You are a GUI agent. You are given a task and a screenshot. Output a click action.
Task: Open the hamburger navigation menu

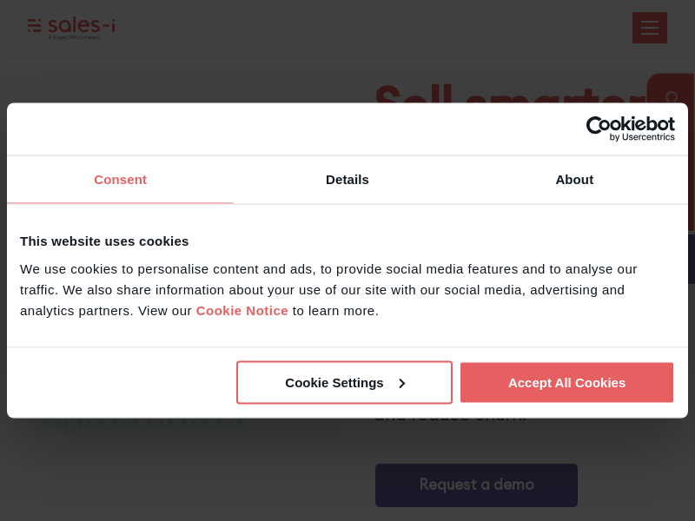[649, 28]
